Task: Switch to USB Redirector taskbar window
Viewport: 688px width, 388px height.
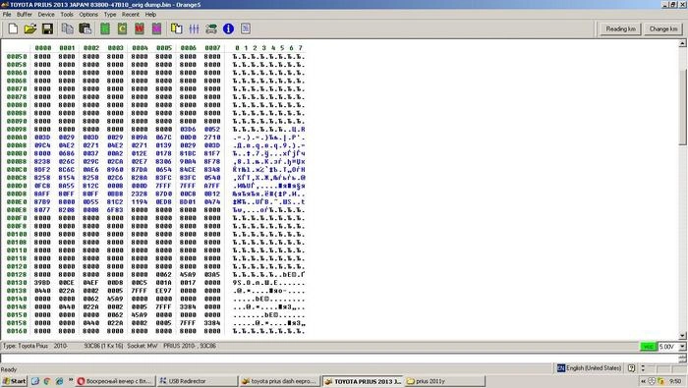Action: click(197, 381)
